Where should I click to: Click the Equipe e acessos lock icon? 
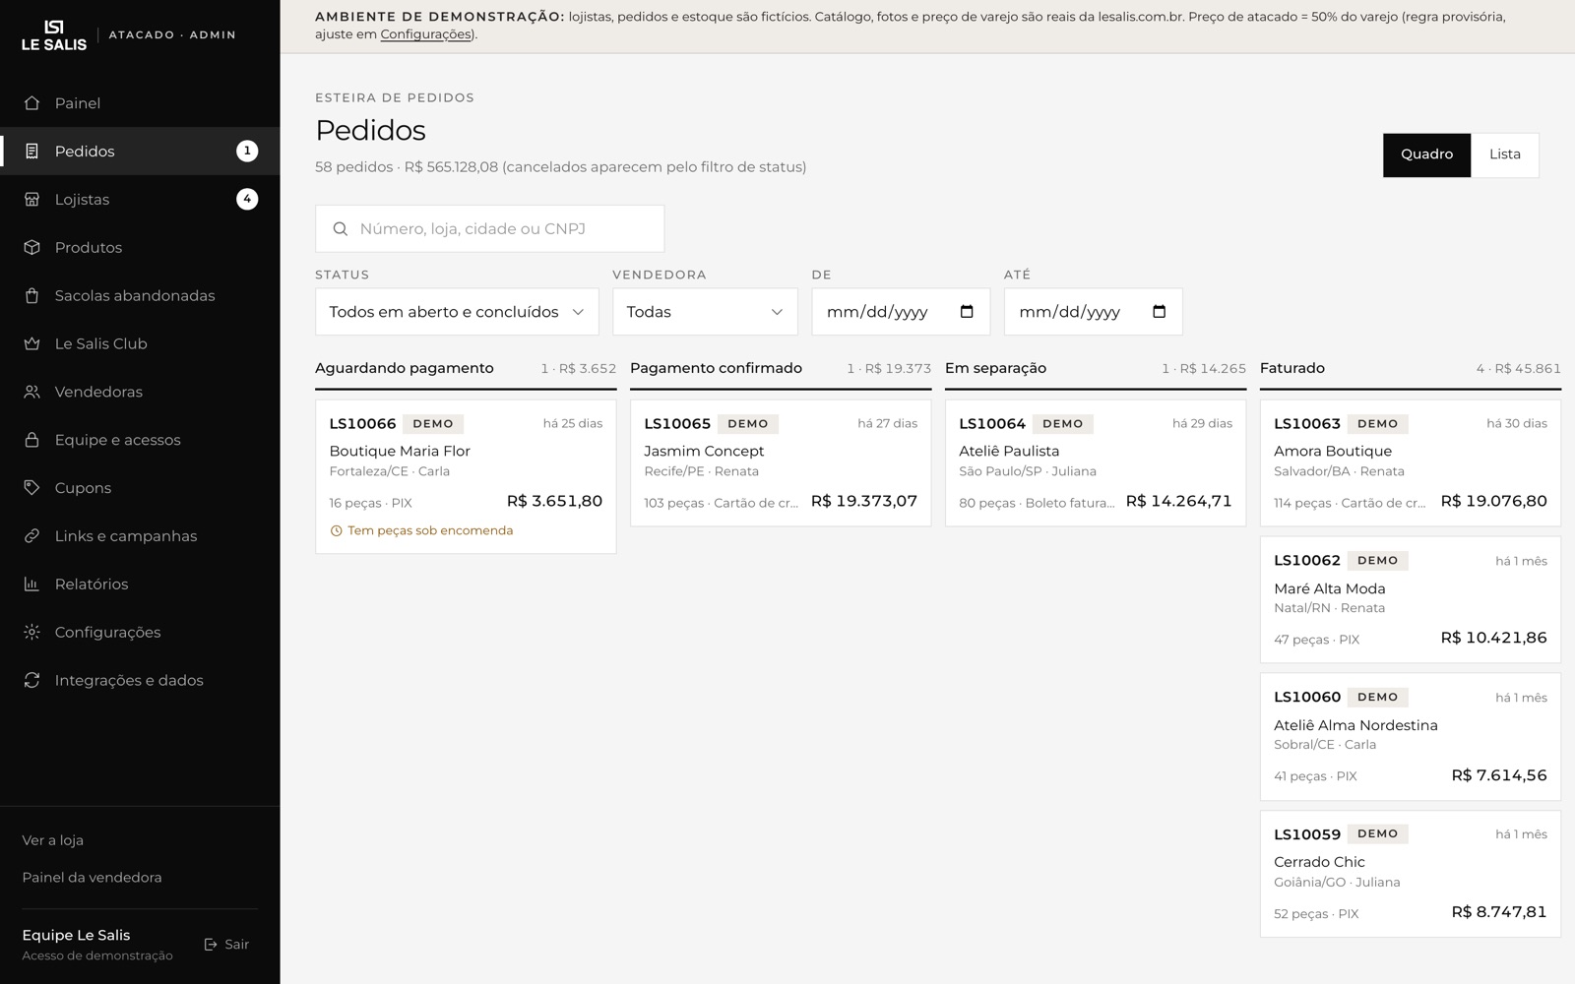coord(31,440)
